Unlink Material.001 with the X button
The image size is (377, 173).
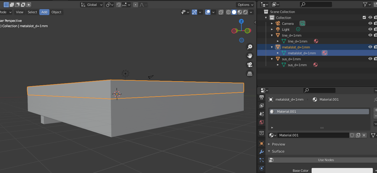pos(364,135)
